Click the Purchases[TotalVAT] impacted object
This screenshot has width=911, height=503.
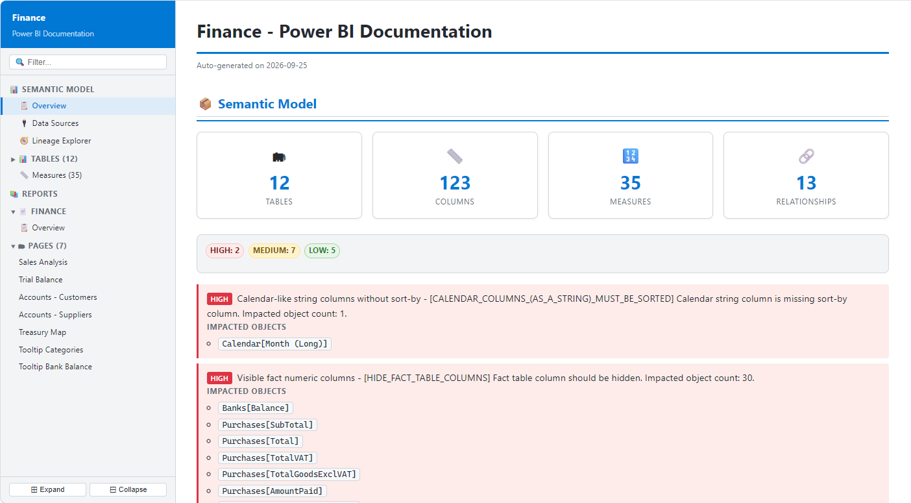coord(267,458)
